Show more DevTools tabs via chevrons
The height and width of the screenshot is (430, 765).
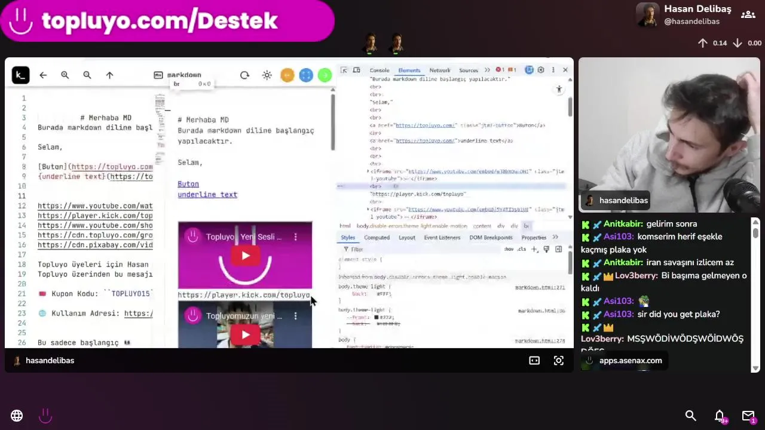(487, 70)
